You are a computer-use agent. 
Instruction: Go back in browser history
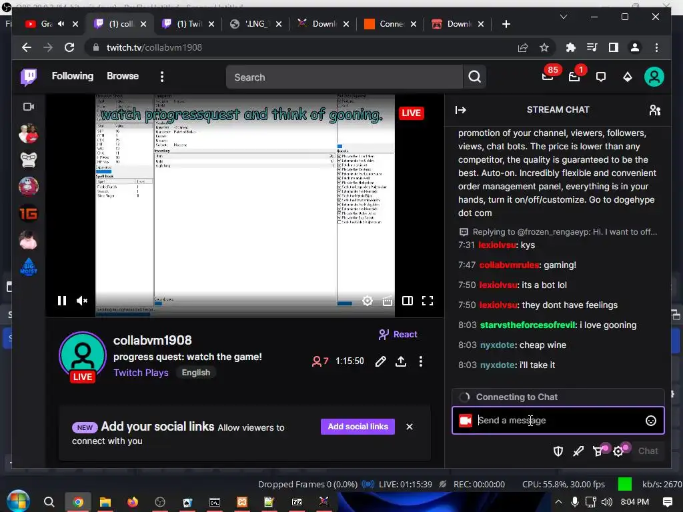click(x=27, y=47)
